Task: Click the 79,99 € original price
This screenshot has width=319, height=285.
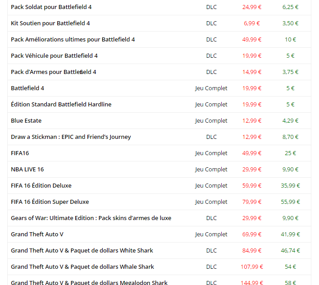Action: point(252,202)
